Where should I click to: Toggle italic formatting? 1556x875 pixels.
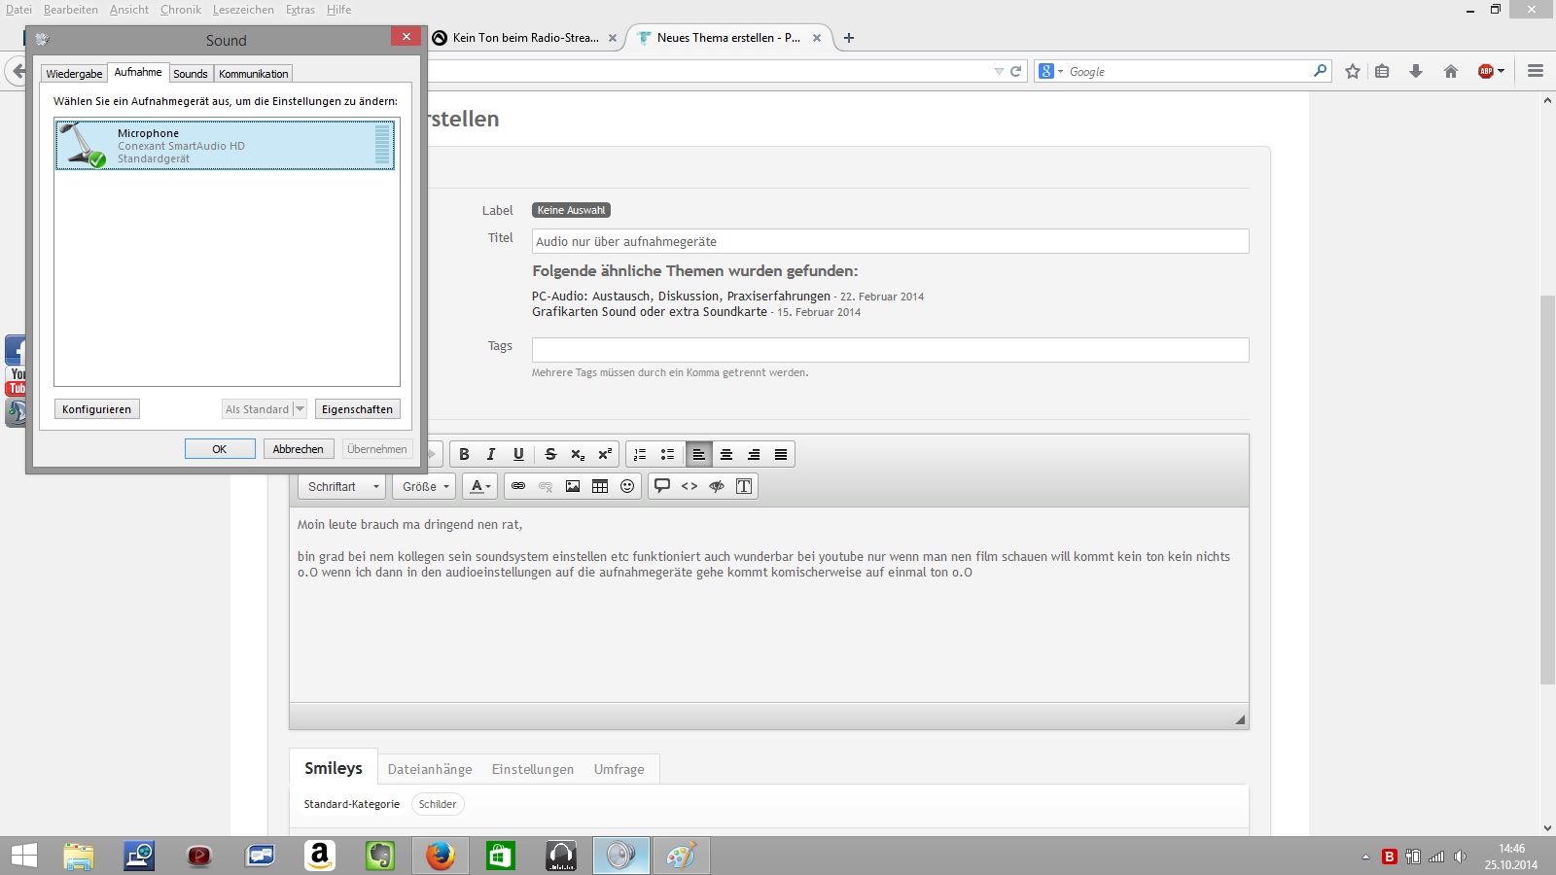[x=491, y=454]
